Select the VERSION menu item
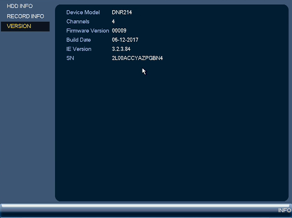This screenshot has width=292, height=218. pyautogui.click(x=25, y=26)
